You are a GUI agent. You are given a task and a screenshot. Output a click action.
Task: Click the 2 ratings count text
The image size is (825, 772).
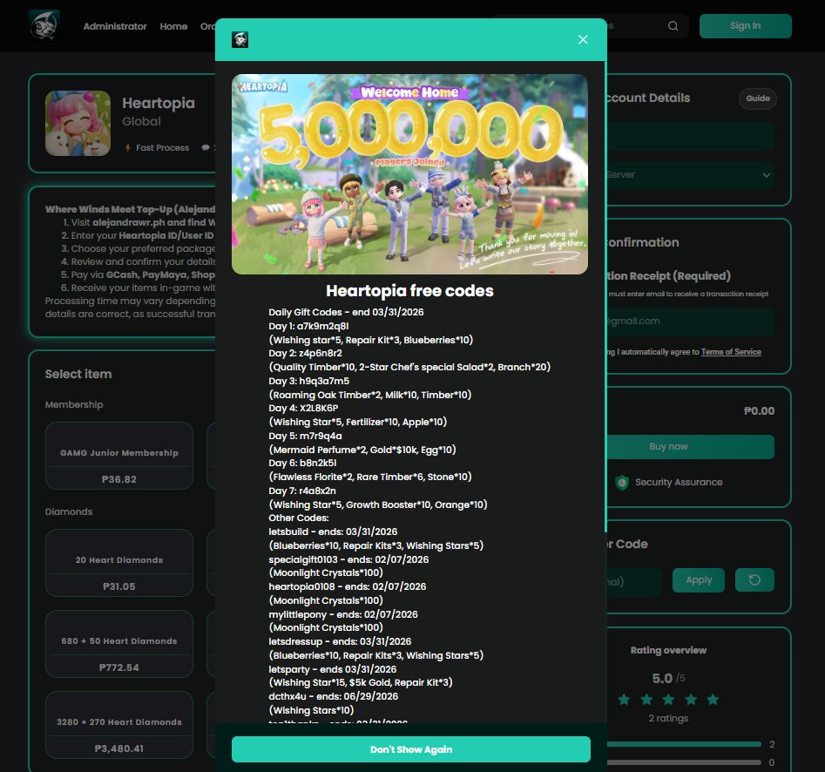click(x=668, y=718)
